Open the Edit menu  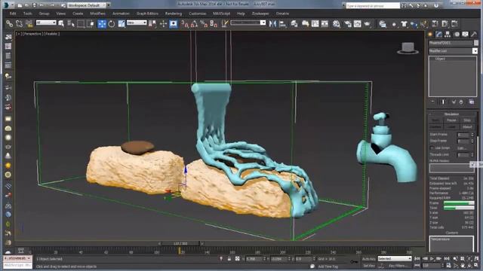[x=13, y=14]
